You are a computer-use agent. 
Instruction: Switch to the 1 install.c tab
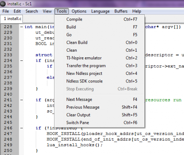[x=12, y=19]
